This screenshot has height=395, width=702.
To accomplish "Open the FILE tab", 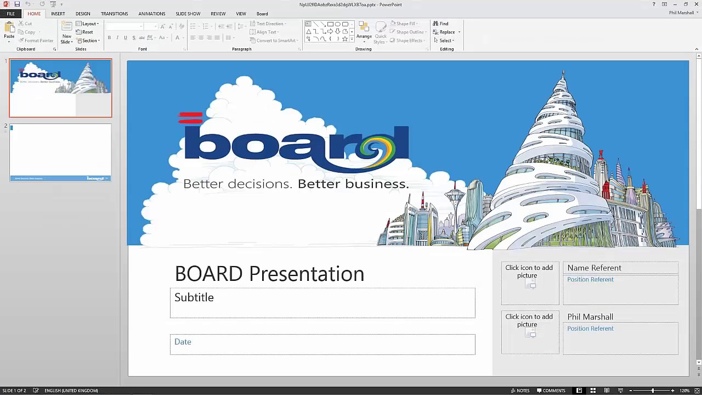I will click(x=10, y=14).
